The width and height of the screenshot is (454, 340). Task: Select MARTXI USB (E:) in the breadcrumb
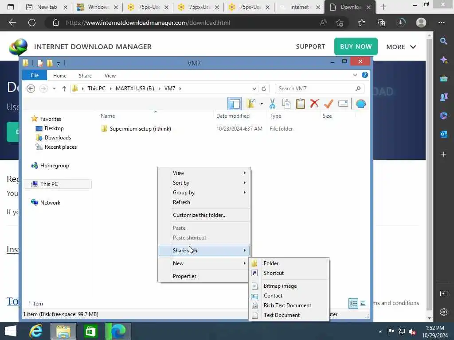[x=135, y=89]
